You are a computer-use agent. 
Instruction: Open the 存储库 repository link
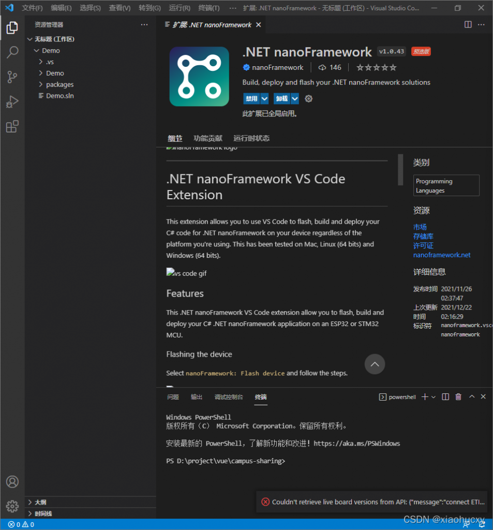[x=423, y=236]
